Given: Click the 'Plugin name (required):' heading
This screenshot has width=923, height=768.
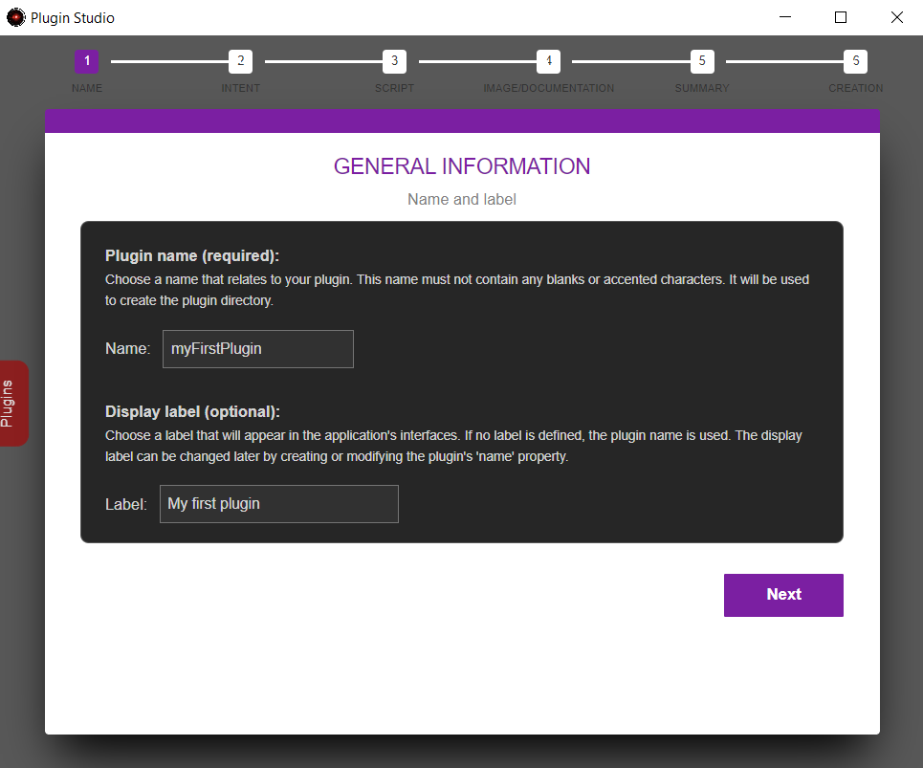Looking at the screenshot, I should point(192,256).
